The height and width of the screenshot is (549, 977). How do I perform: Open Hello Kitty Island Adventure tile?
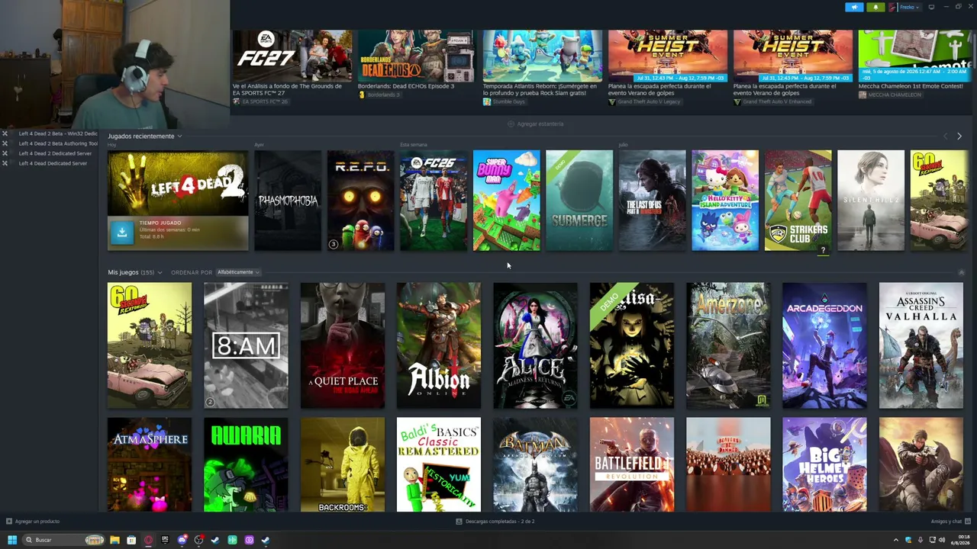coord(725,201)
